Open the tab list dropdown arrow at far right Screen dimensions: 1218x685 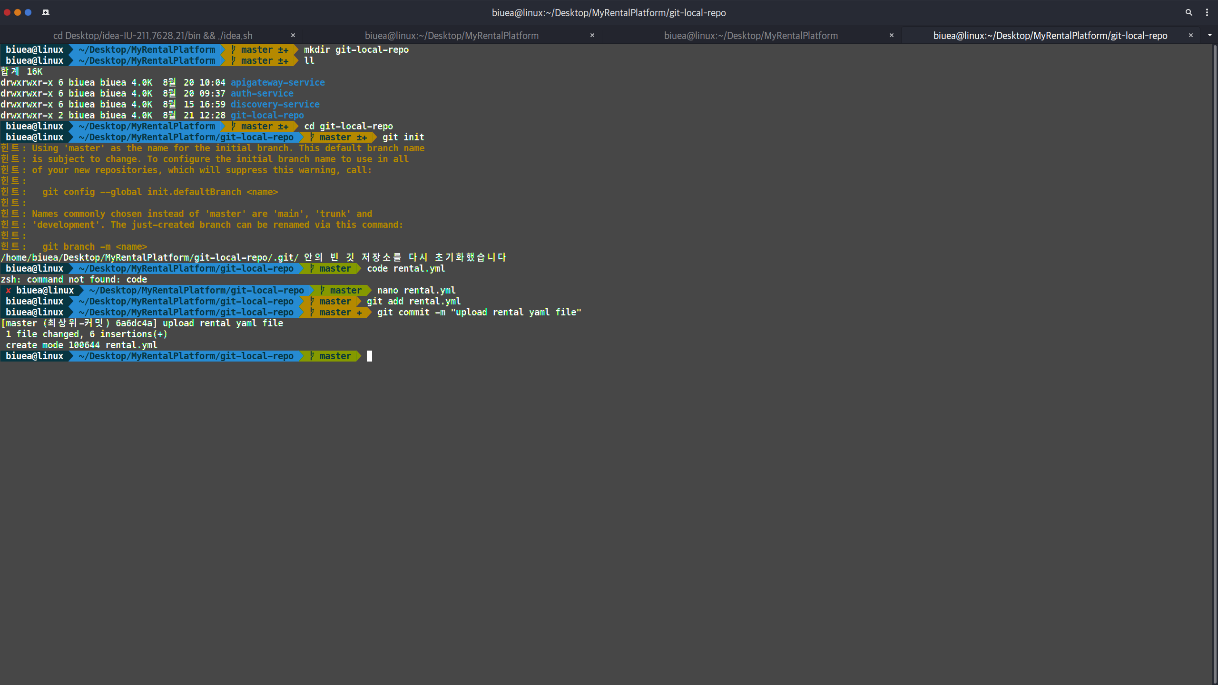pos(1210,35)
